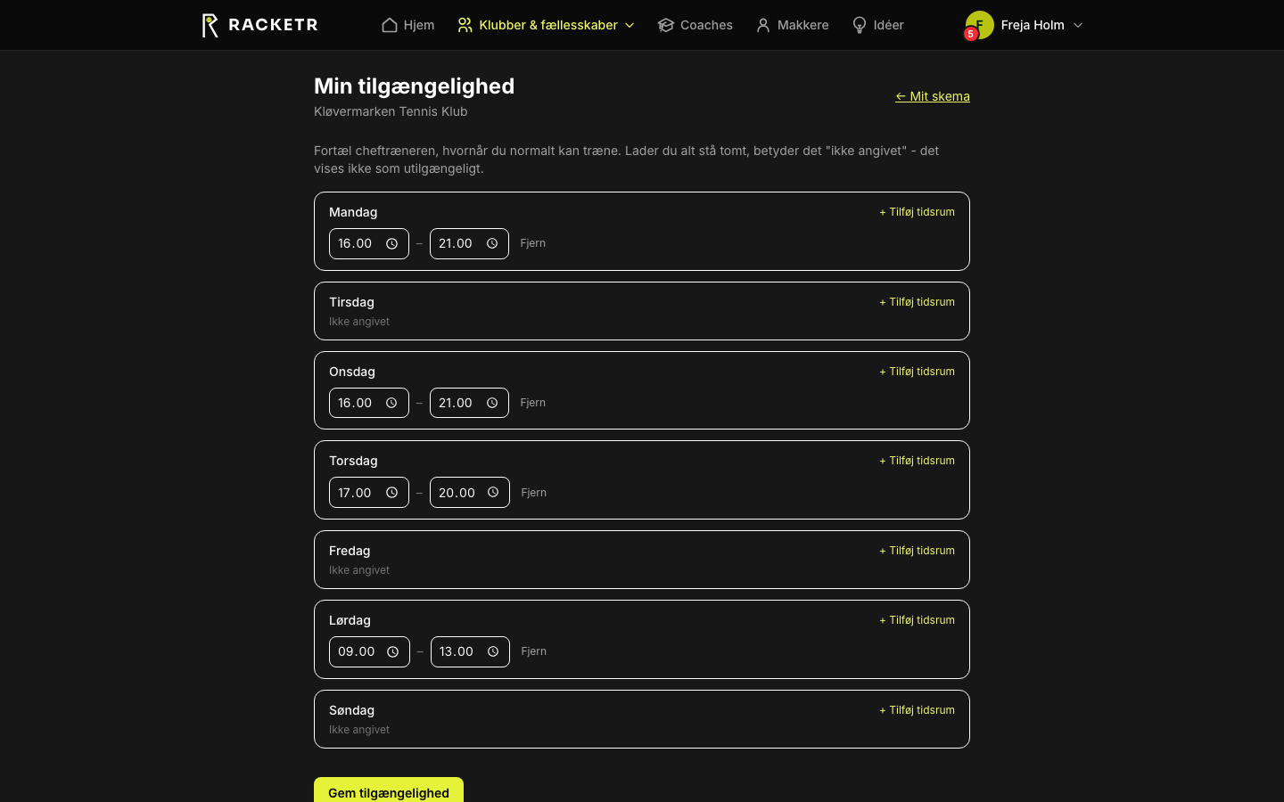
Task: Expand the Freja Holm account chevron
Action: coord(1078,25)
